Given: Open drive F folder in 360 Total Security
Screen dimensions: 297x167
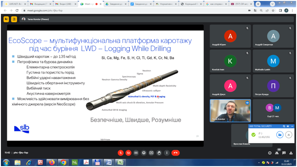Looking at the screenshot, I should coord(280,135).
